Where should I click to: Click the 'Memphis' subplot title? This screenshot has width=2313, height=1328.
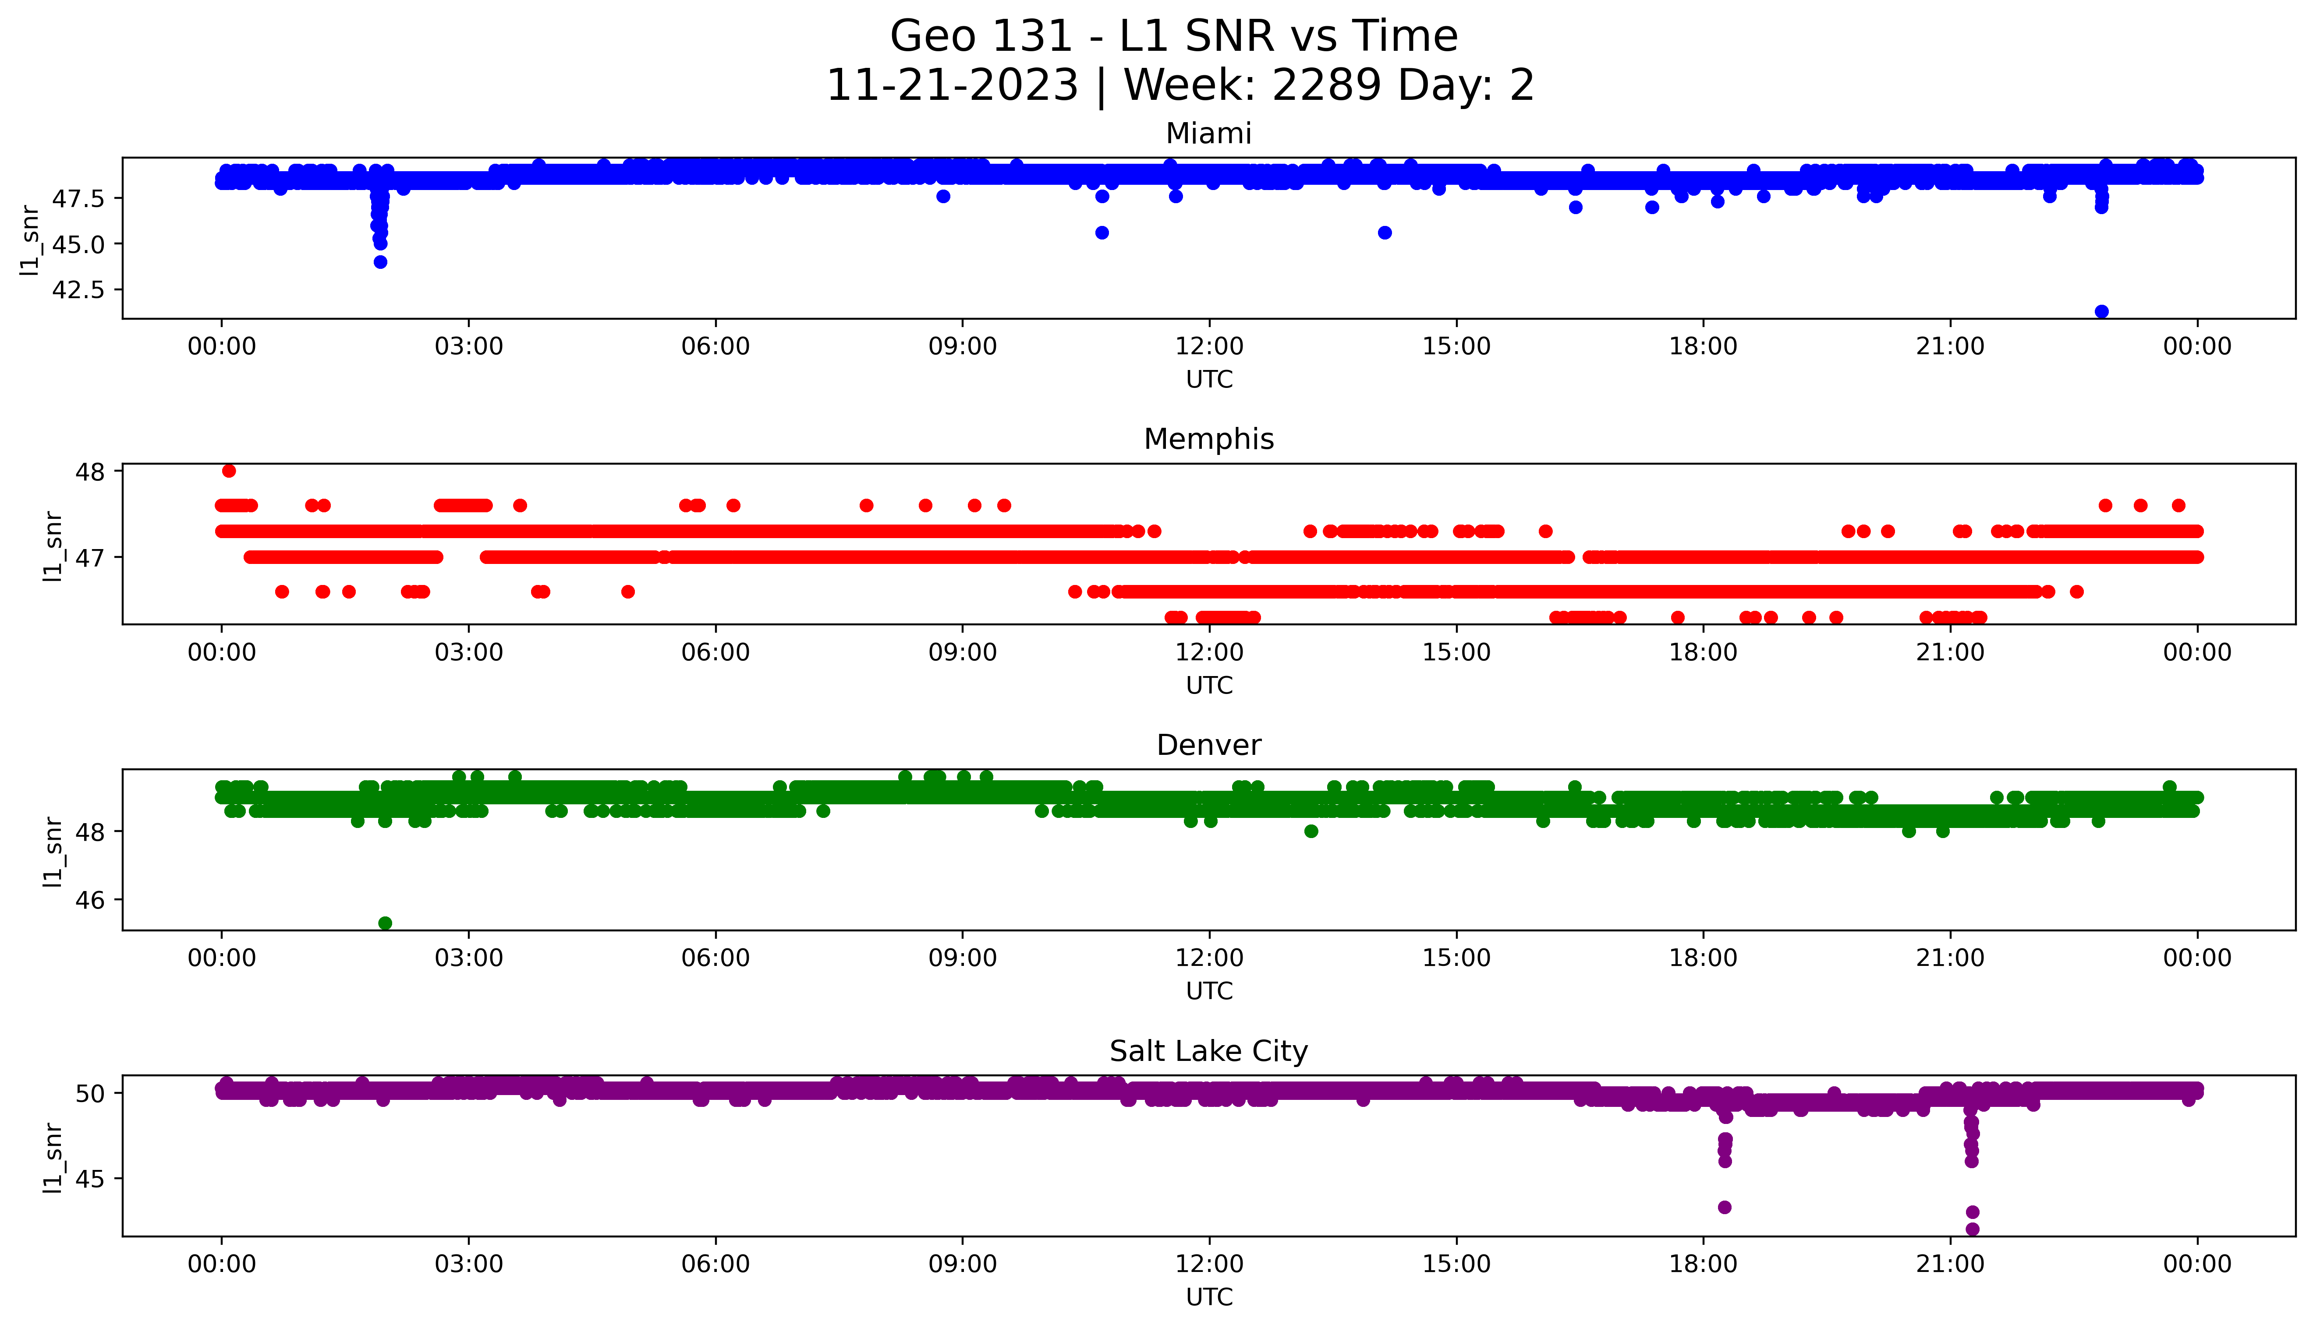point(1208,439)
